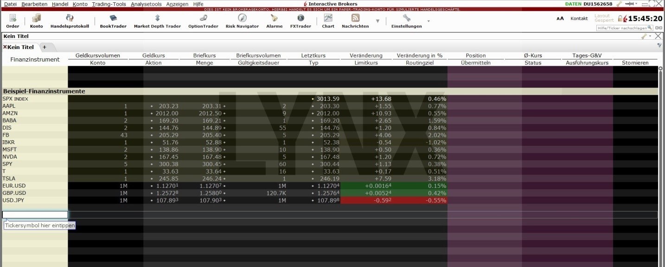Image resolution: width=665 pixels, height=267 pixels.
Task: Open the Nachrichten news feed
Action: coord(355,21)
